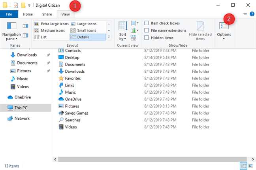The width and height of the screenshot is (256, 170).
Task: Open the File tab
Action: click(9, 14)
